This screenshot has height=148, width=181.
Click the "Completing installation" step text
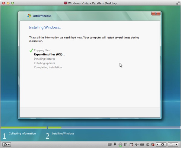click(48, 67)
